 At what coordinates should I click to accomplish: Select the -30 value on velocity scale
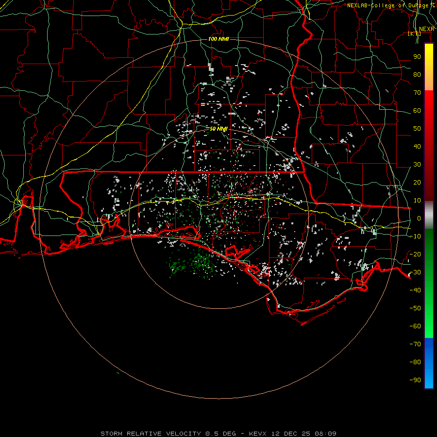(415, 272)
